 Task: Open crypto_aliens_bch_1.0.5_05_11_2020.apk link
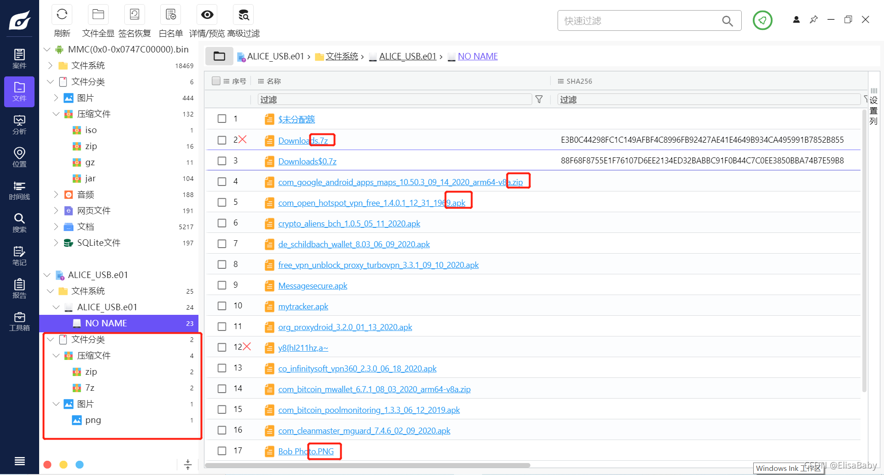click(349, 224)
